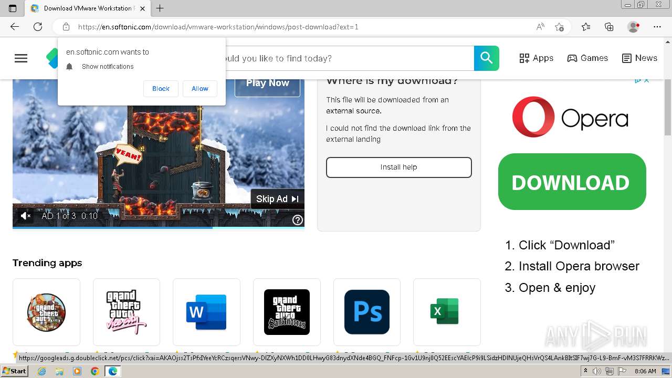
Task: Open Softonic hamburger menu
Action: pyautogui.click(x=21, y=58)
